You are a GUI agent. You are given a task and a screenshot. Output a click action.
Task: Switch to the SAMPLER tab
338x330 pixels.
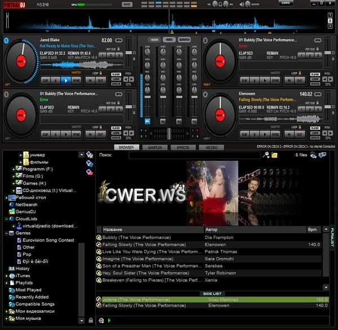155,147
